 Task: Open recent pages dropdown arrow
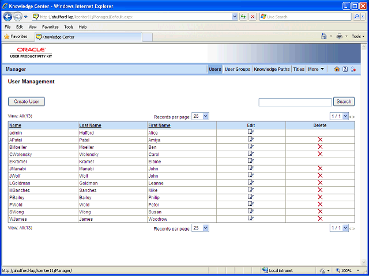click(26, 17)
